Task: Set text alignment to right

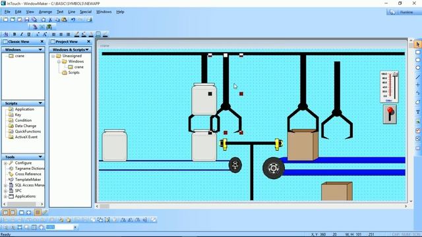Action: [68, 34]
